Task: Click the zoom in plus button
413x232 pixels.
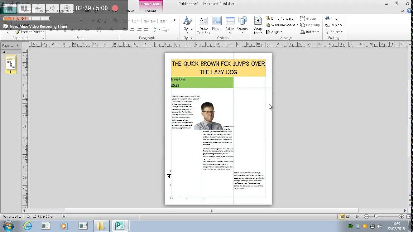Action: 401,217
